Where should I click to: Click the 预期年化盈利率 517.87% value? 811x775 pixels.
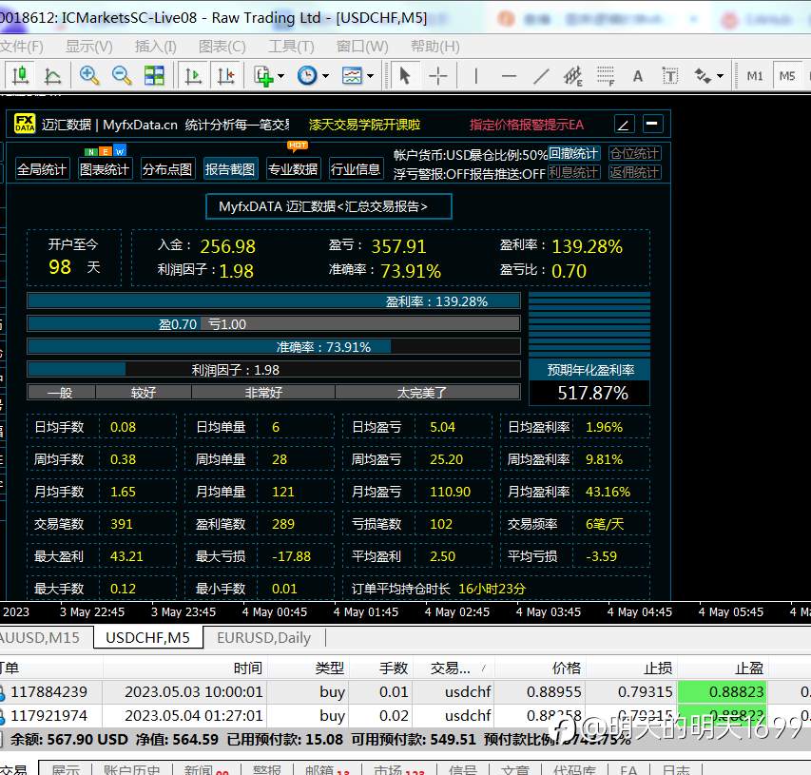pos(592,393)
